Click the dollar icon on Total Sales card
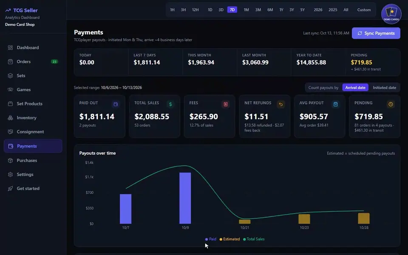This screenshot has width=408, height=255. [170, 105]
